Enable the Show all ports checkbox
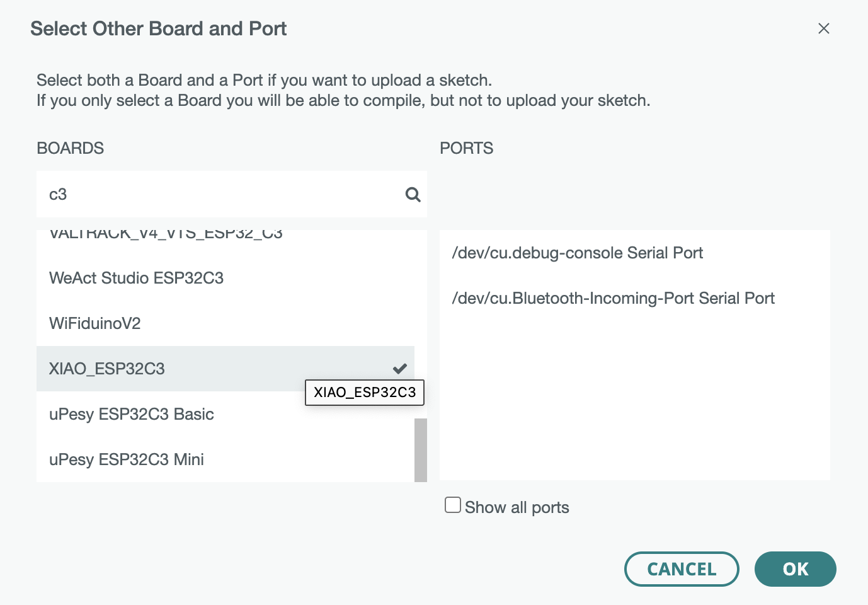Viewport: 868px width, 605px height. tap(453, 505)
